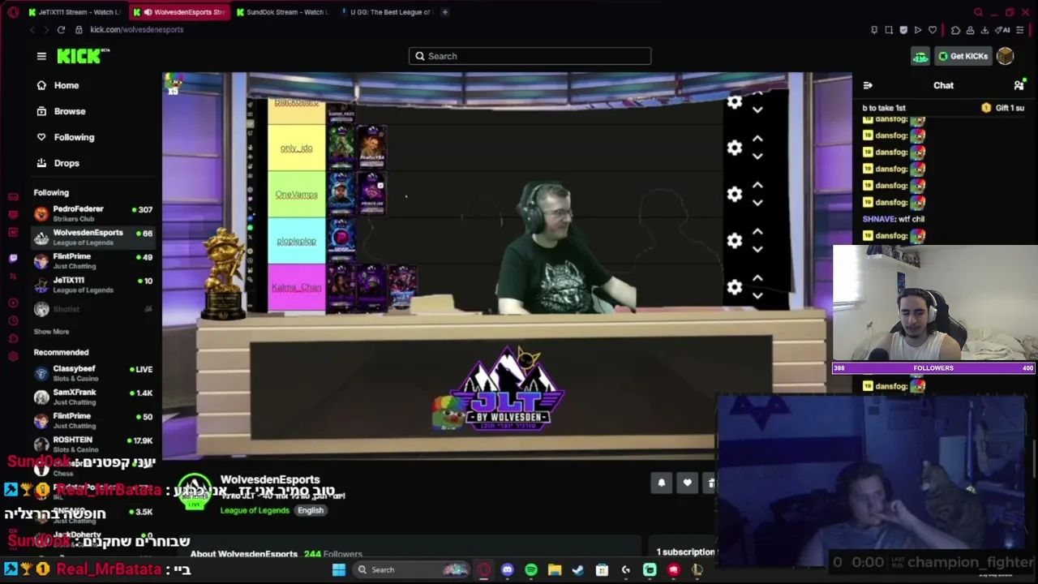The image size is (1038, 584).
Task: Open settings gear for OneVamps row
Action: [735, 194]
